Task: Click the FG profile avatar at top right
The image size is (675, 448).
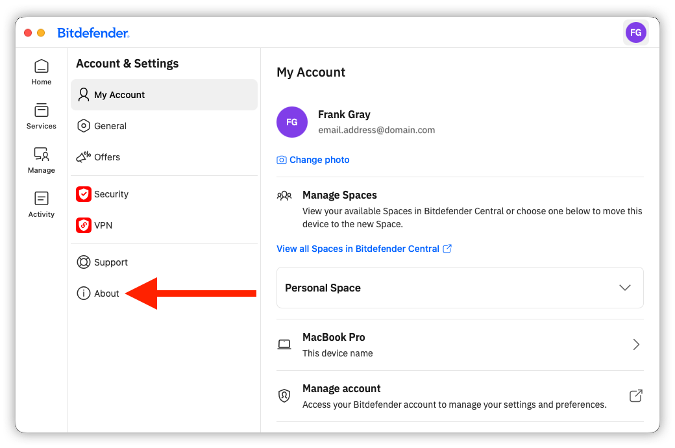Action: click(x=636, y=32)
